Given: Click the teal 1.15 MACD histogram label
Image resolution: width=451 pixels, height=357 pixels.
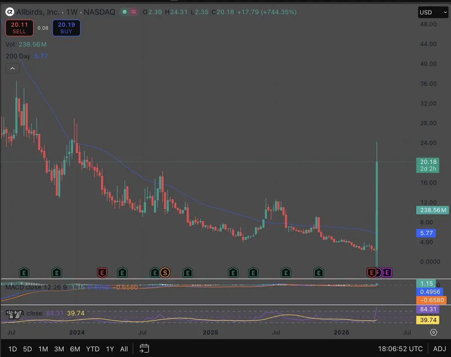Looking at the screenshot, I should click(x=427, y=284).
